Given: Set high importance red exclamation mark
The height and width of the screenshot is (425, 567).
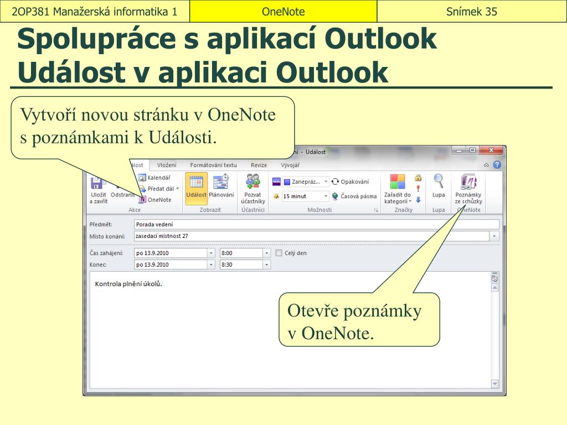Looking at the screenshot, I should coord(418,188).
